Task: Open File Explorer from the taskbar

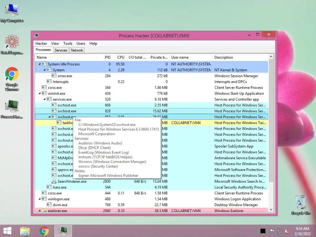Action: [25, 231]
